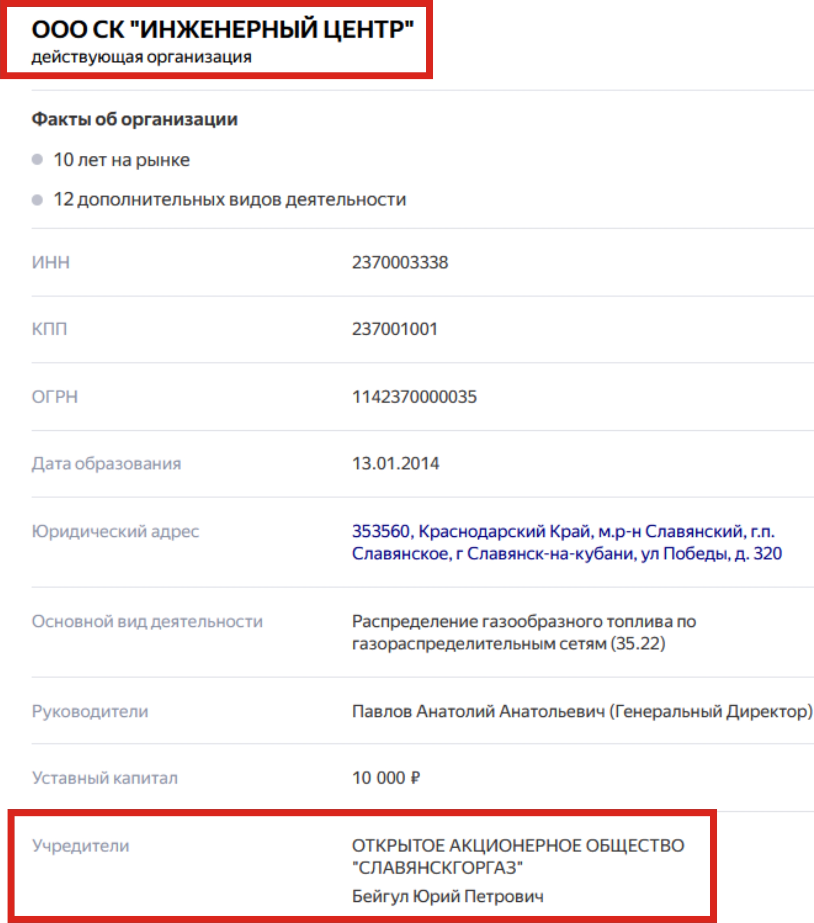Click the authorized capital value 10 000 ₽
This screenshot has width=814, height=923.
point(386,778)
